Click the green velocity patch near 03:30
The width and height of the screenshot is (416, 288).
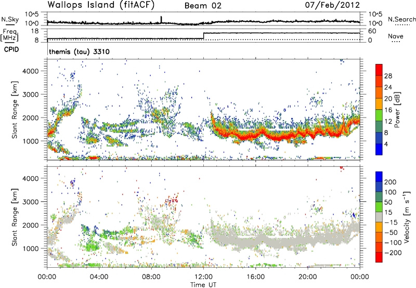click(92, 245)
